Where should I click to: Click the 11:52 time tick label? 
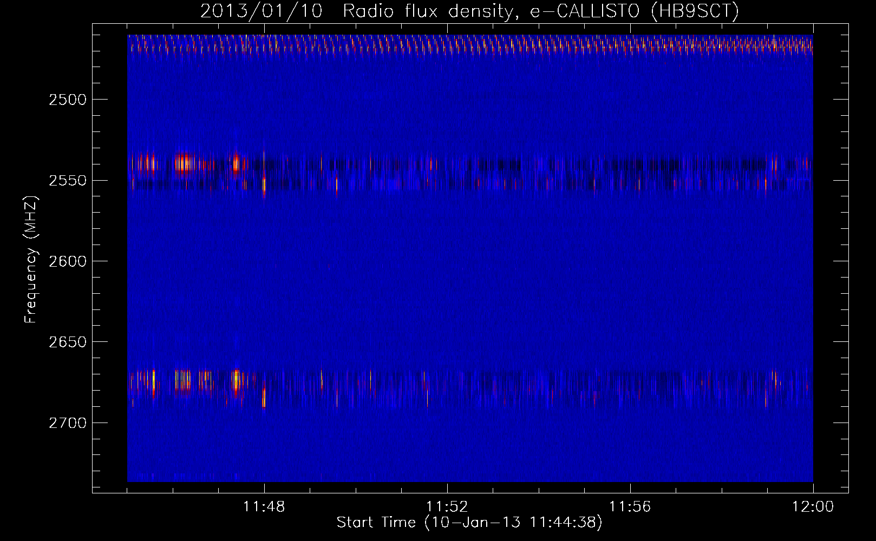(447, 507)
